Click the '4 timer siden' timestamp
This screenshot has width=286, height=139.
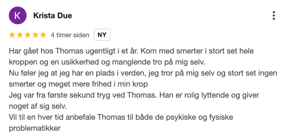coord(70,35)
